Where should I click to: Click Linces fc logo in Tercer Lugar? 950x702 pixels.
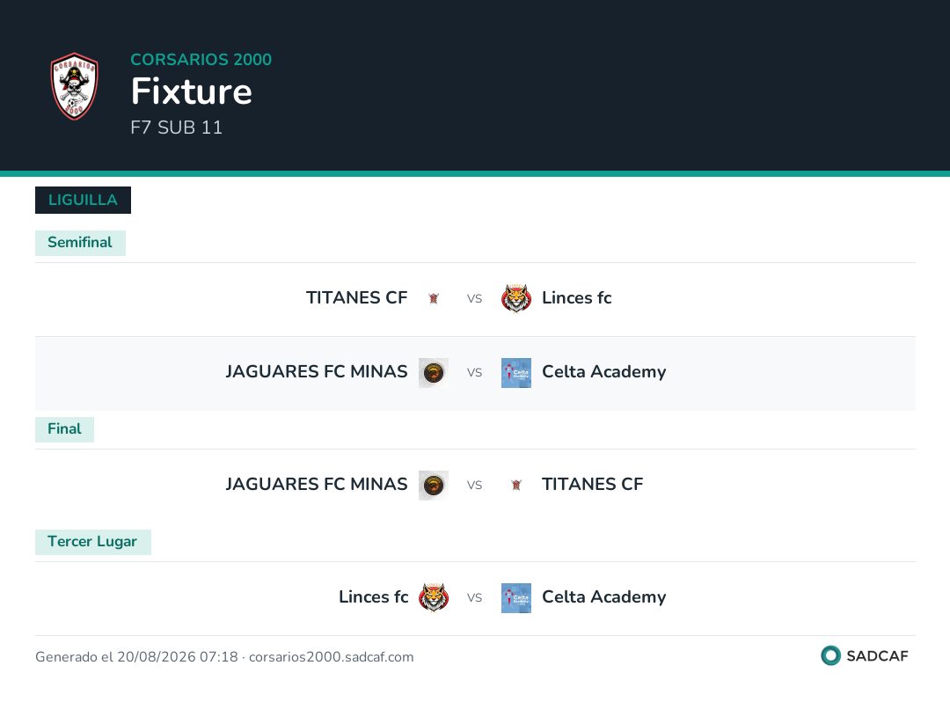click(x=434, y=598)
